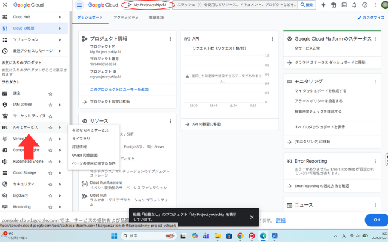Expand the ソリューション submenu chevron
Image resolution: width=388 pixels, height=242 pixels.
tap(59, 39)
